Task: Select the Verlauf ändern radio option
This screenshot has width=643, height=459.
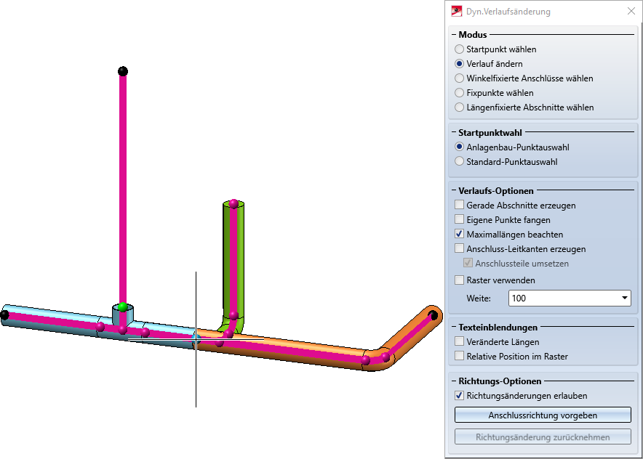Action: [x=459, y=64]
